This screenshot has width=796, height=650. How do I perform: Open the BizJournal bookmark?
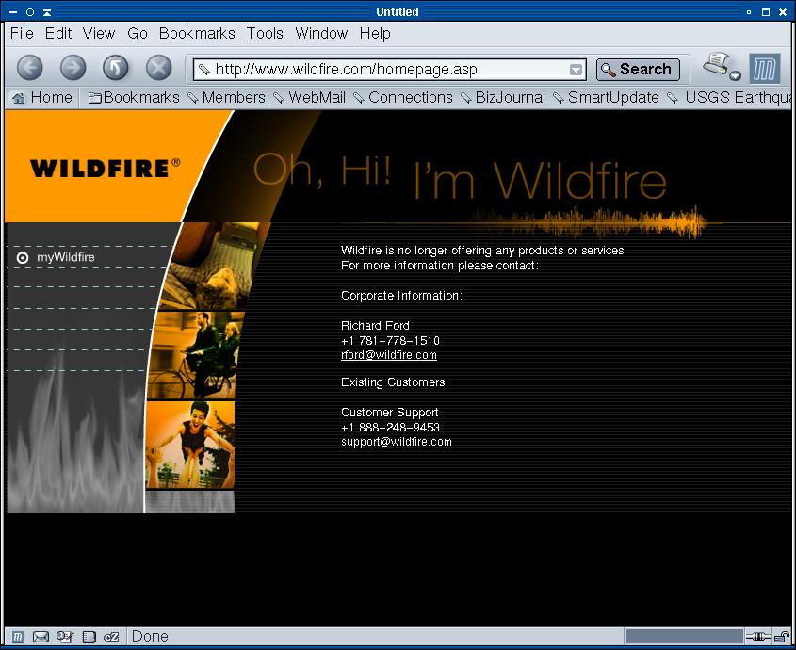point(503,98)
